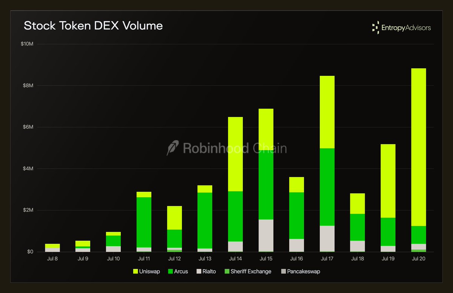453x293 pixels.
Task: Click the Jul 14 axis label
Action: click(x=235, y=259)
